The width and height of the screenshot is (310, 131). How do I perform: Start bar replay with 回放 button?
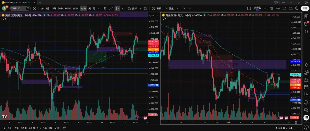coord(169,9)
